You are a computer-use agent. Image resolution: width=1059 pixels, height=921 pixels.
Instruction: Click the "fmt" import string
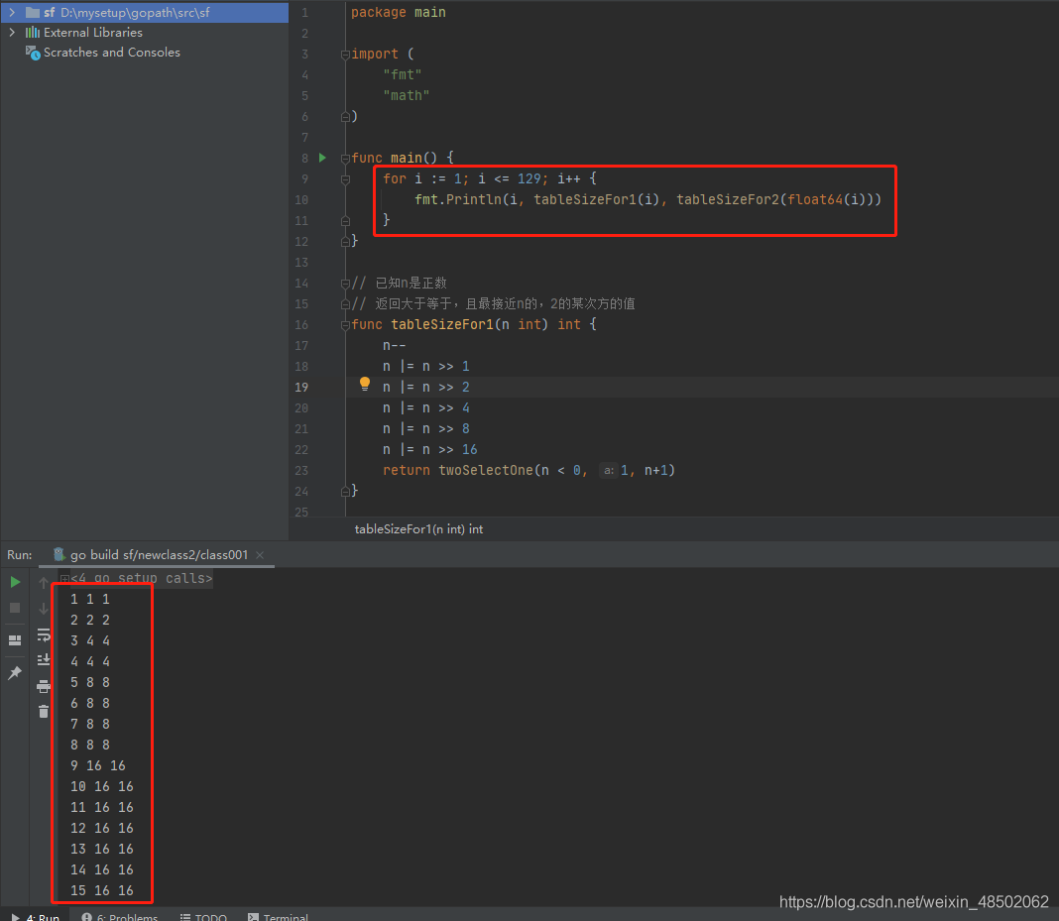(403, 74)
